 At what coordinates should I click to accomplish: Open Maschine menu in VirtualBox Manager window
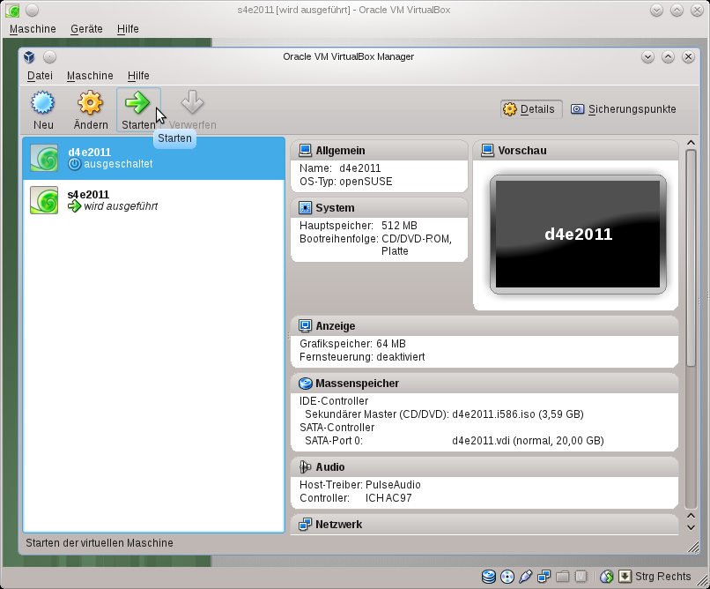[x=90, y=76]
